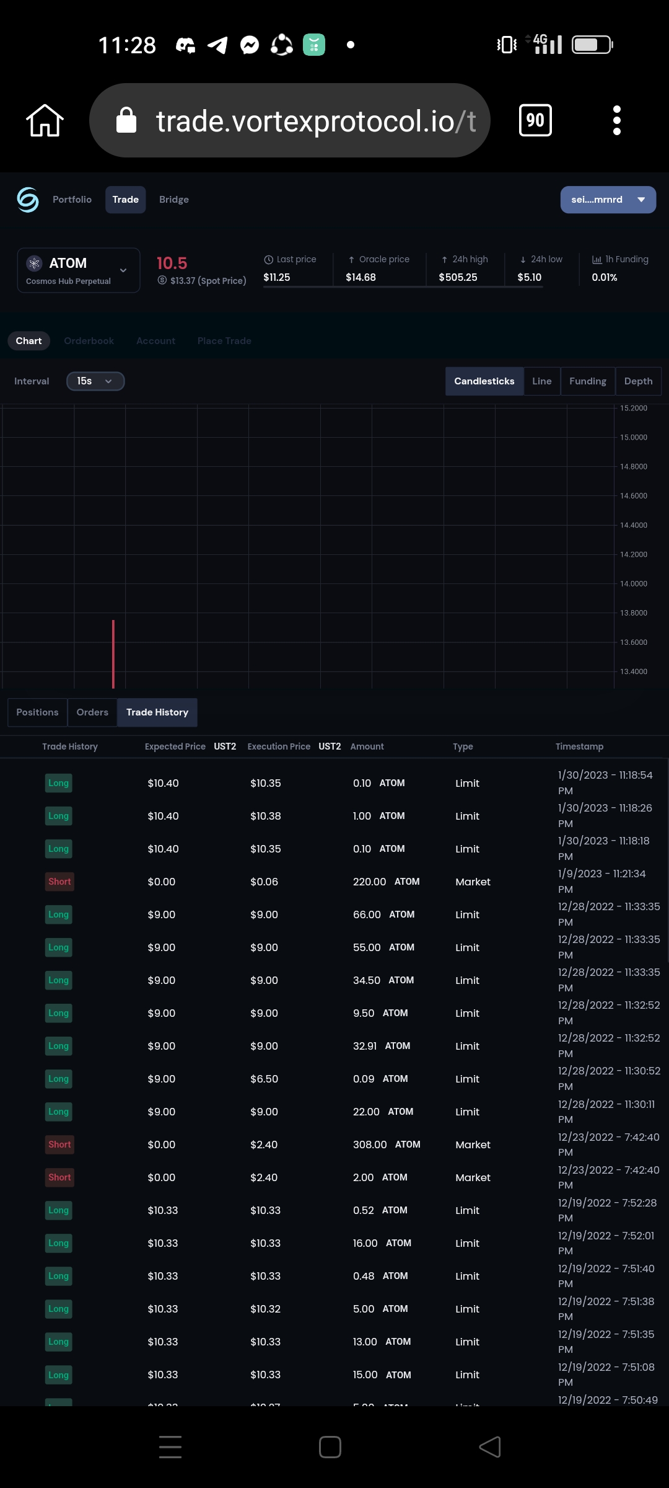Open the browser three-dot menu
Viewport: 669px width, 1488px height.
(616, 120)
